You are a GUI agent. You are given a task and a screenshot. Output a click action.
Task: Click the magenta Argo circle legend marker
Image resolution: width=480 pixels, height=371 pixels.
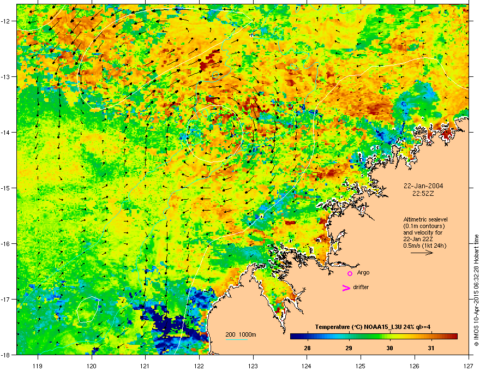(350, 273)
